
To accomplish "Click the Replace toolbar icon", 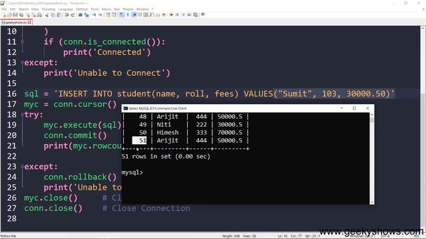I will [x=87, y=15].
